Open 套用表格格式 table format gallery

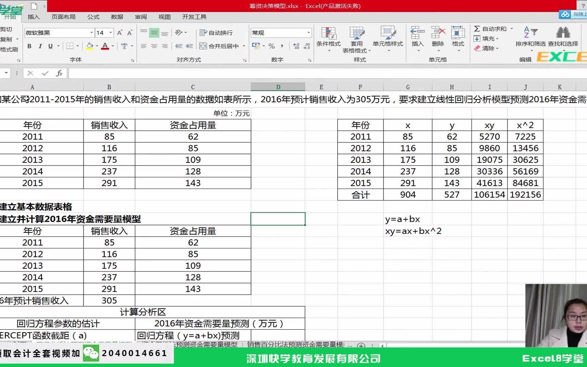click(356, 40)
